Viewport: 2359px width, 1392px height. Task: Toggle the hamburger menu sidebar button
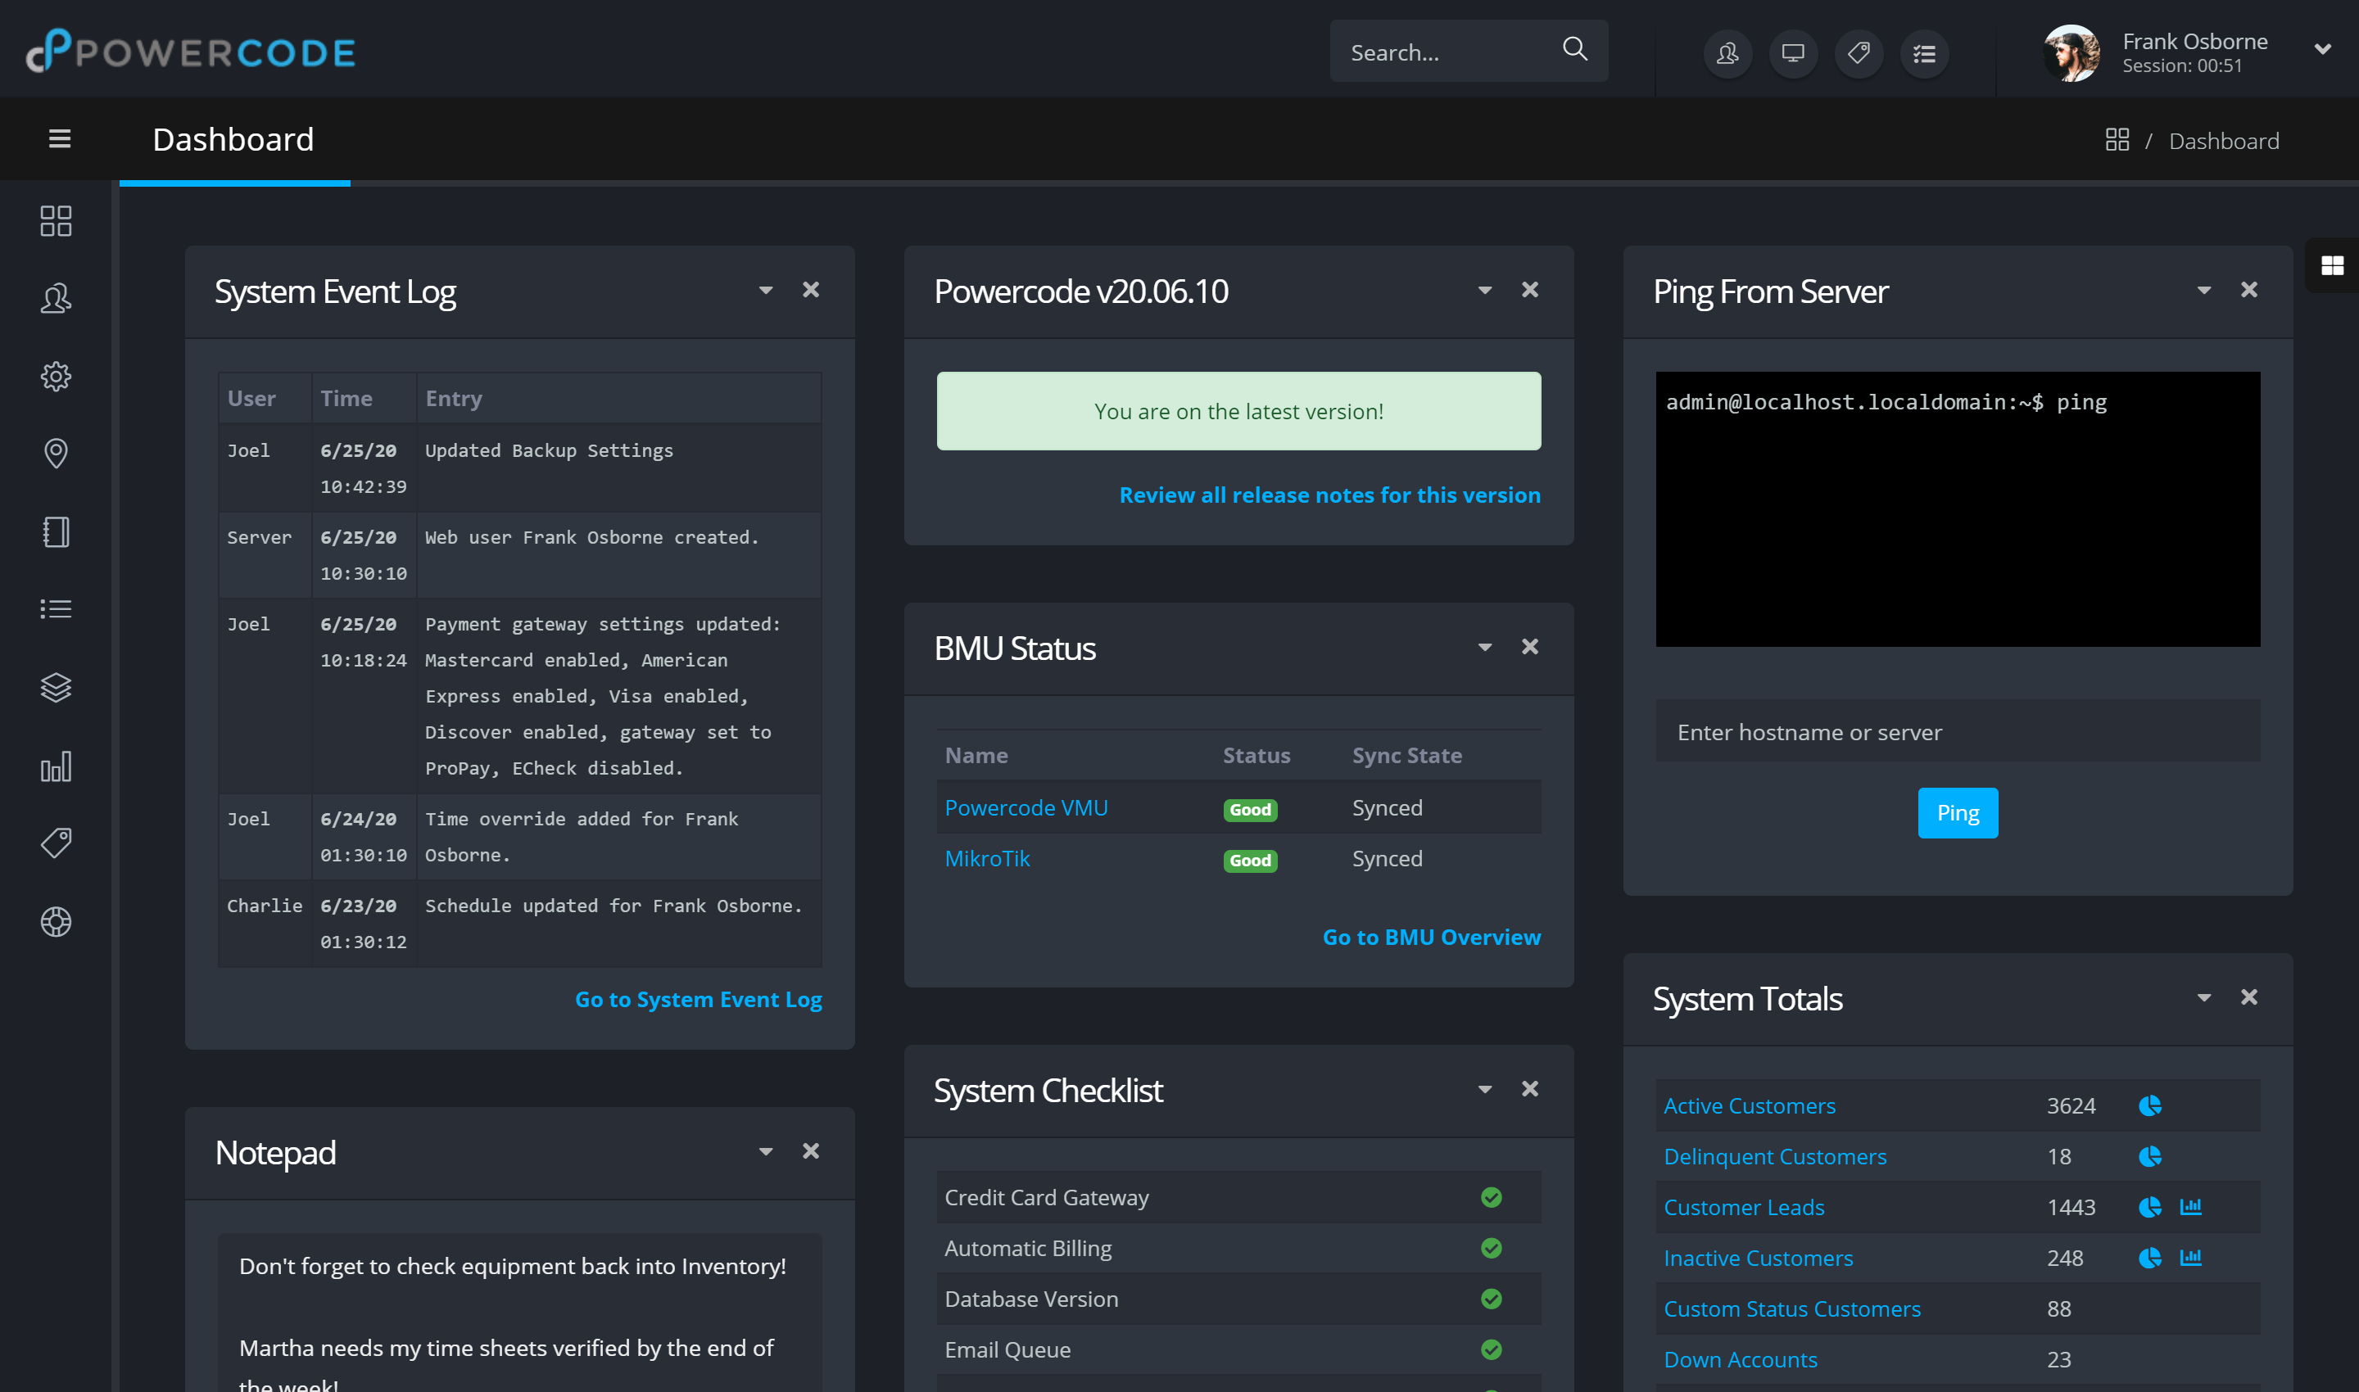point(59,139)
